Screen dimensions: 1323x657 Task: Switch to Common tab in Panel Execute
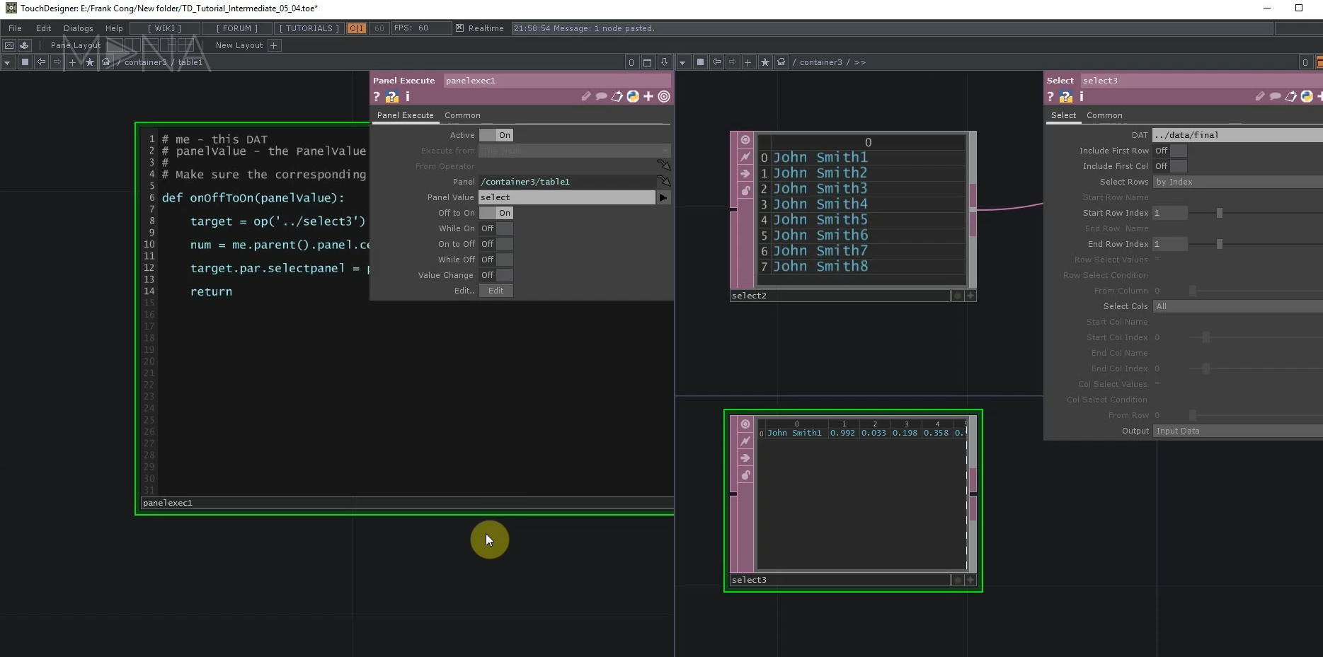coord(462,115)
